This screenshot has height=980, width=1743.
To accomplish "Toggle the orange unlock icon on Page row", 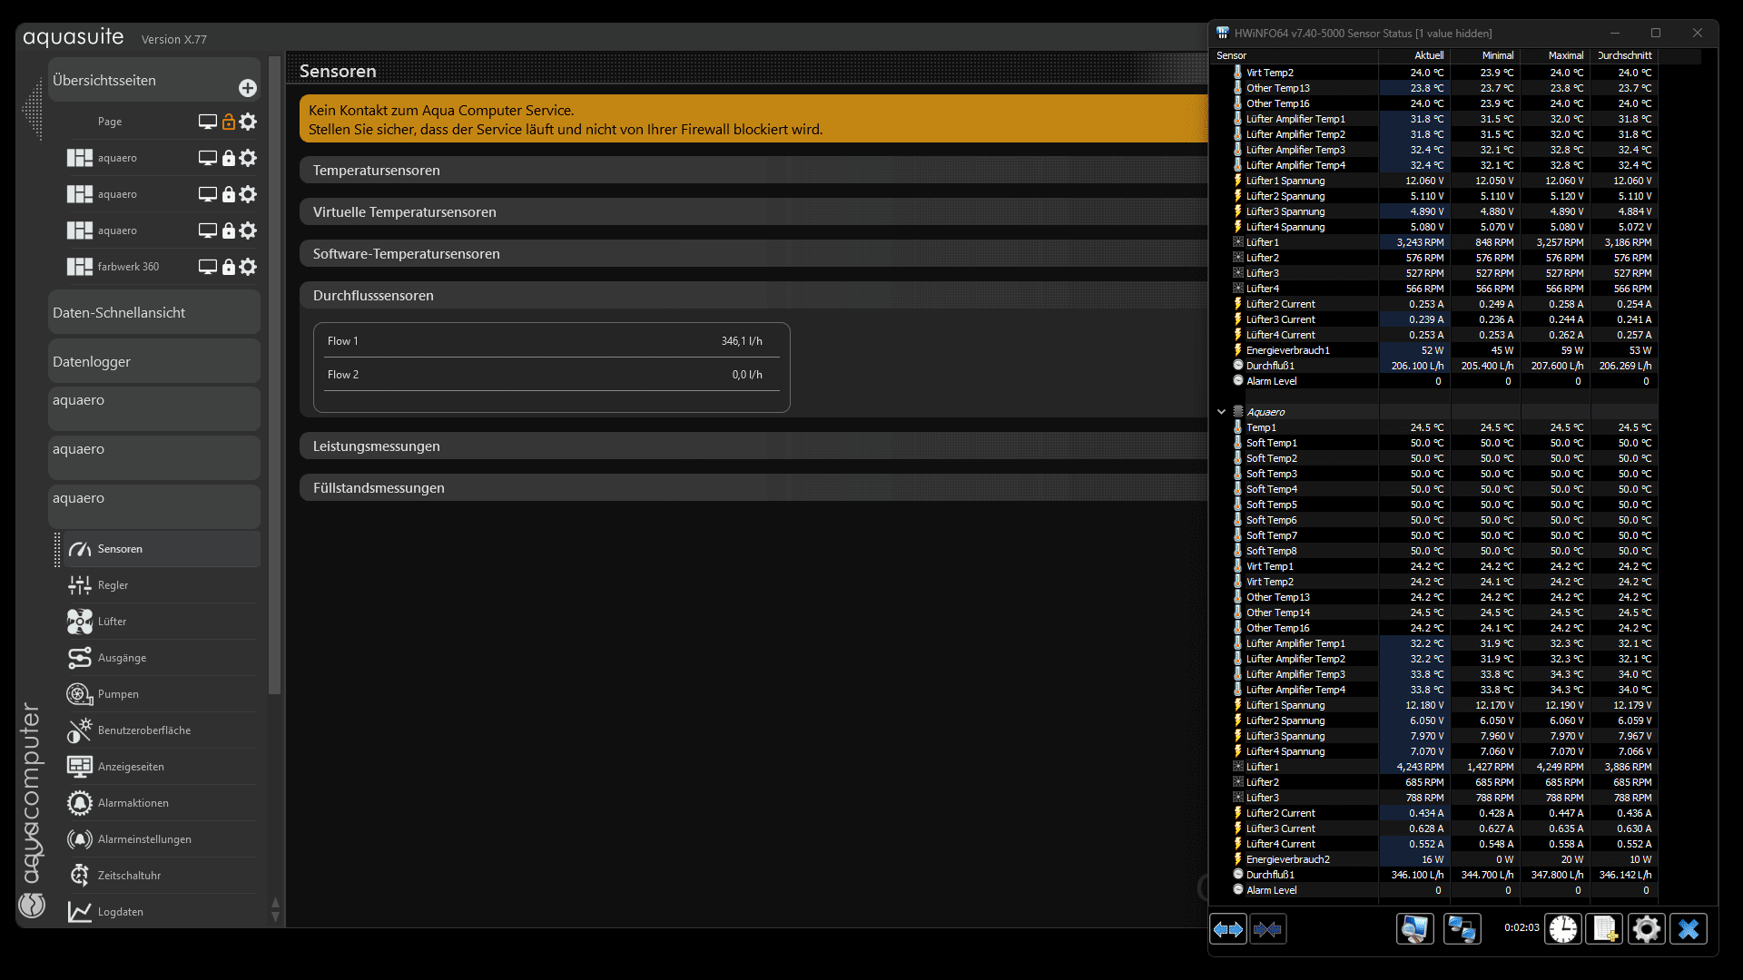I will pyautogui.click(x=229, y=122).
